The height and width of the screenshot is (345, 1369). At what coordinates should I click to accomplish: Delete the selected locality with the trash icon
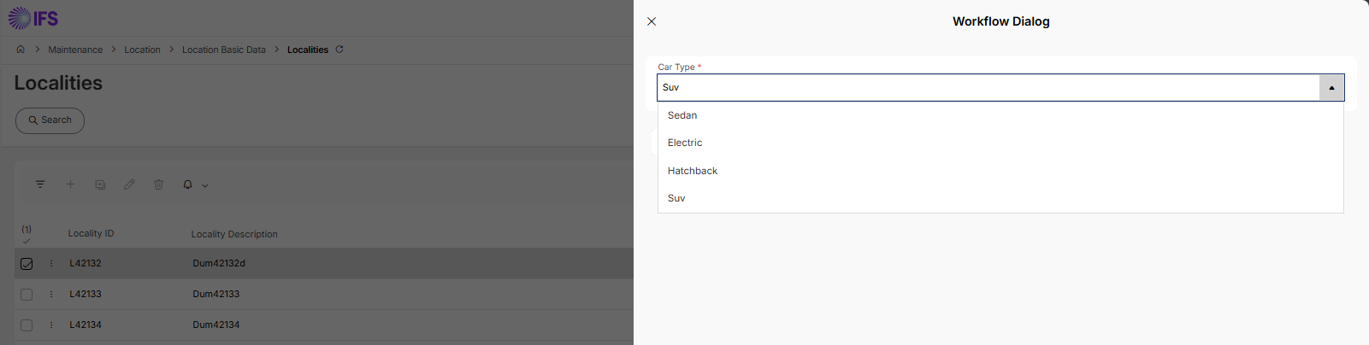point(158,184)
